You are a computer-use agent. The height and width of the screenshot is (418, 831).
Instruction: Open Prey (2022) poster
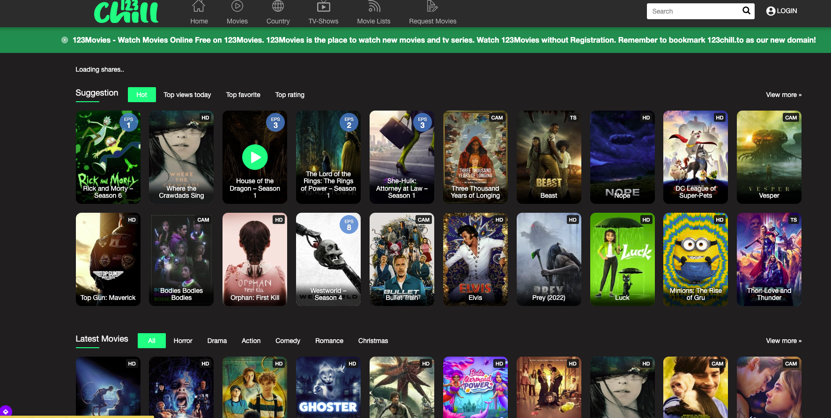pyautogui.click(x=549, y=259)
